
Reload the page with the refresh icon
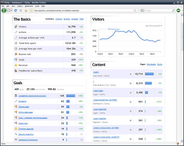[x=15, y=11]
